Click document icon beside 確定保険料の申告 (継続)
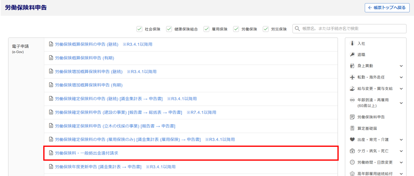414x176 pixels. click(x=51, y=99)
